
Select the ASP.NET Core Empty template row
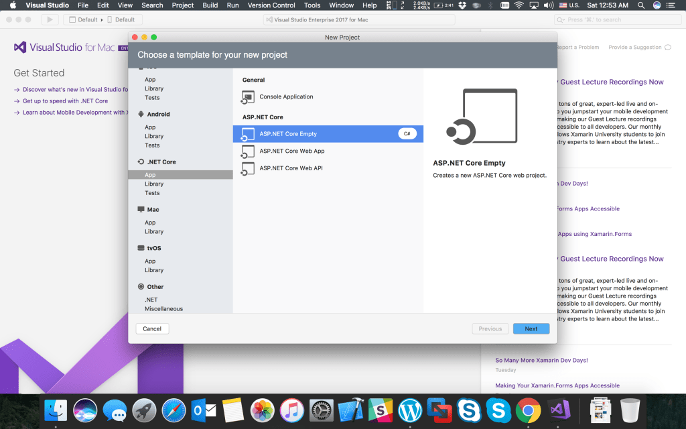click(328, 134)
